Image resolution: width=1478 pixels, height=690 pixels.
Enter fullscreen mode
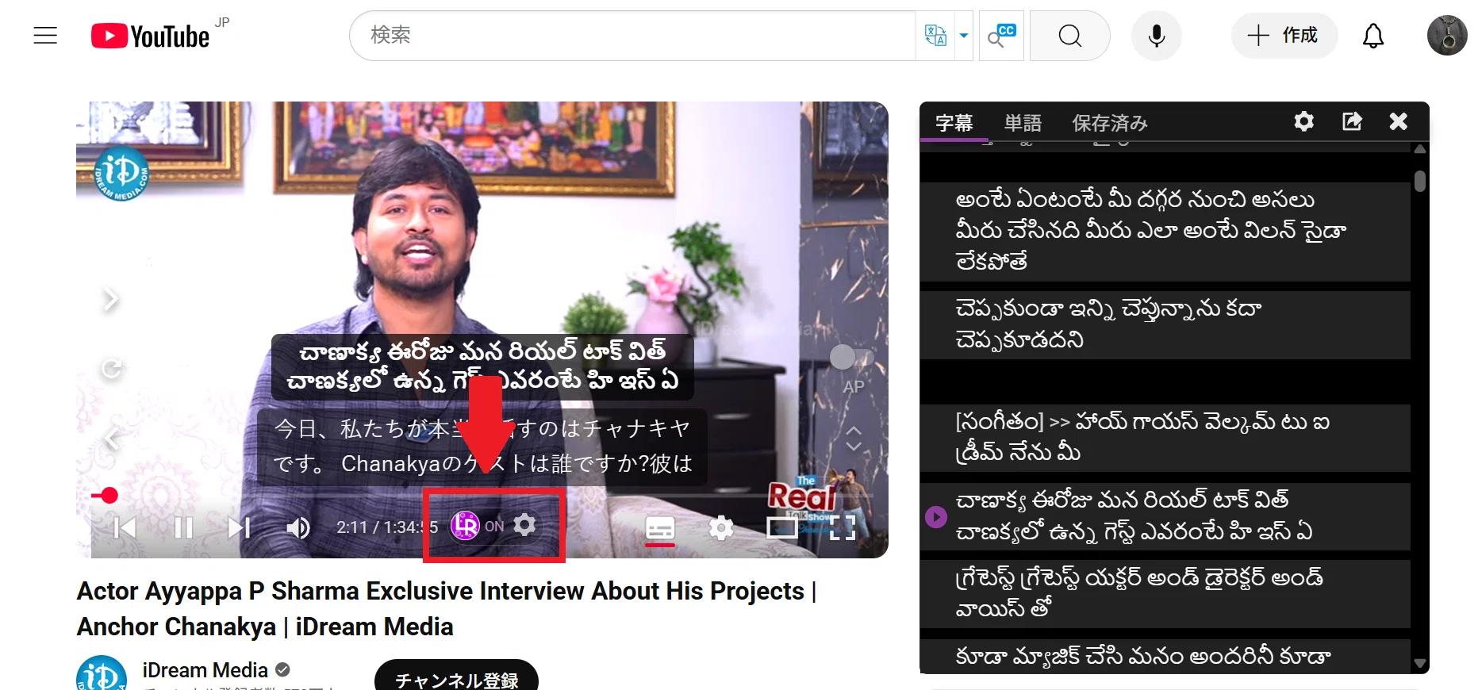(x=843, y=527)
